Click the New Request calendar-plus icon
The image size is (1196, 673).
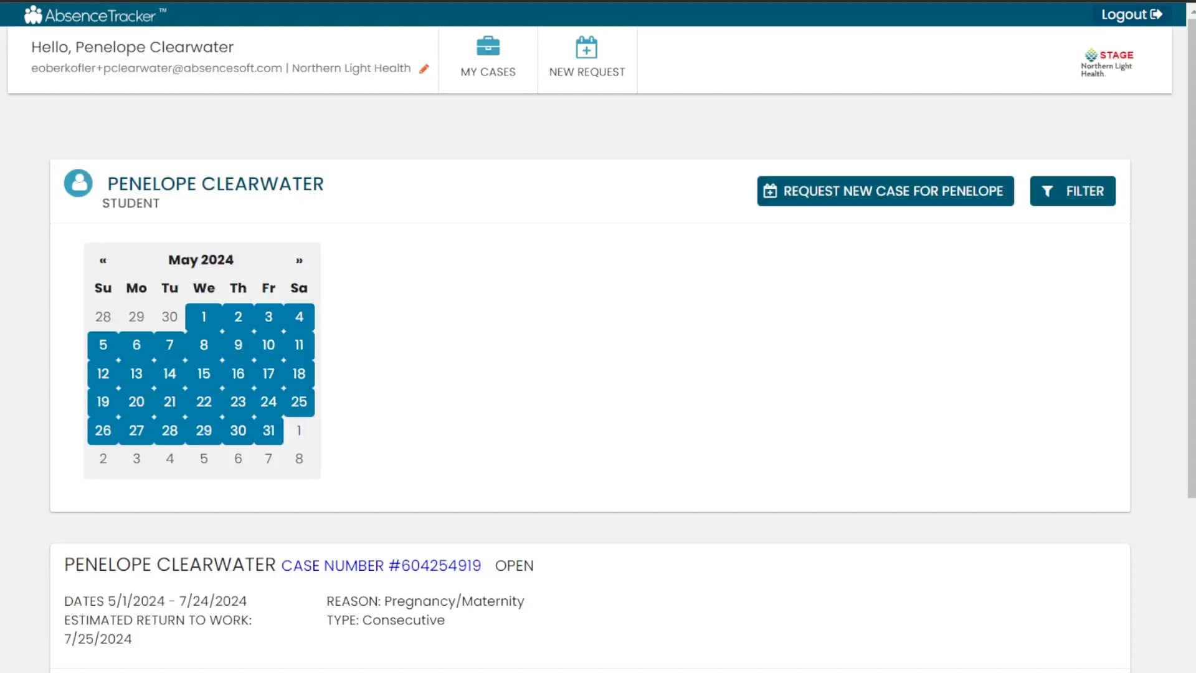(586, 47)
